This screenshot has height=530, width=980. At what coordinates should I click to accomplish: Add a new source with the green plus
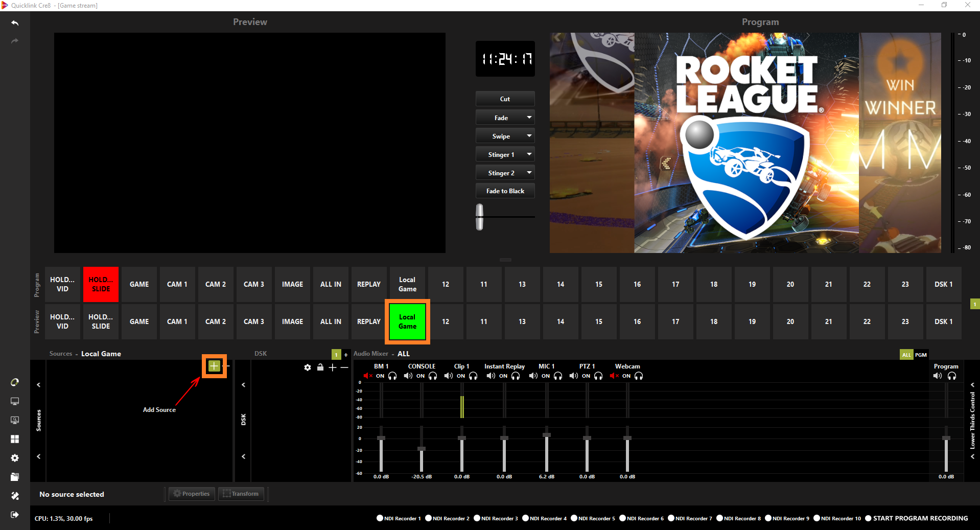[x=214, y=366]
